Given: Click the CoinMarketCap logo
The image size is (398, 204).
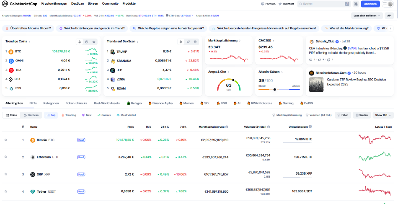Looking at the screenshot, I should (x=19, y=4).
